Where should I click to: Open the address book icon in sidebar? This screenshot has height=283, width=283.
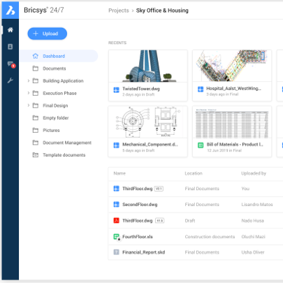10,47
